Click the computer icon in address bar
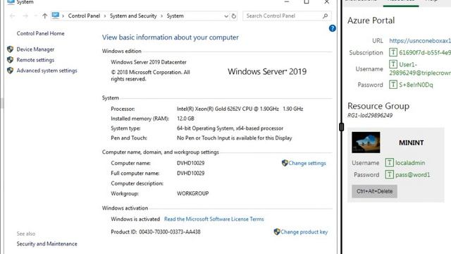The width and height of the screenshot is (451, 254). point(56,16)
